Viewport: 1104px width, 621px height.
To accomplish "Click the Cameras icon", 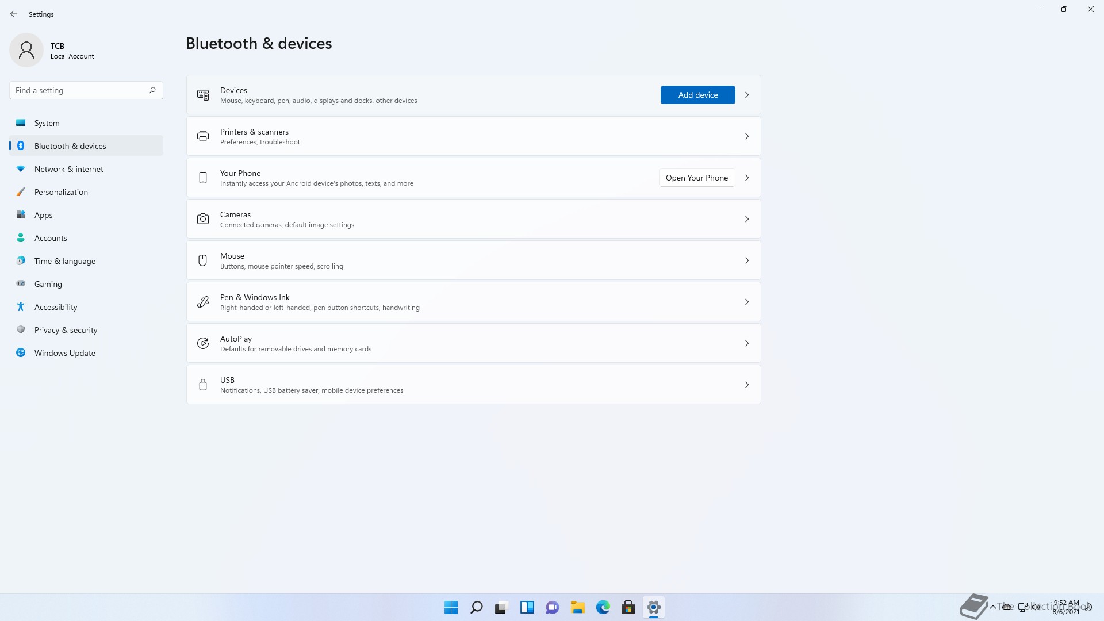I will pos(203,219).
